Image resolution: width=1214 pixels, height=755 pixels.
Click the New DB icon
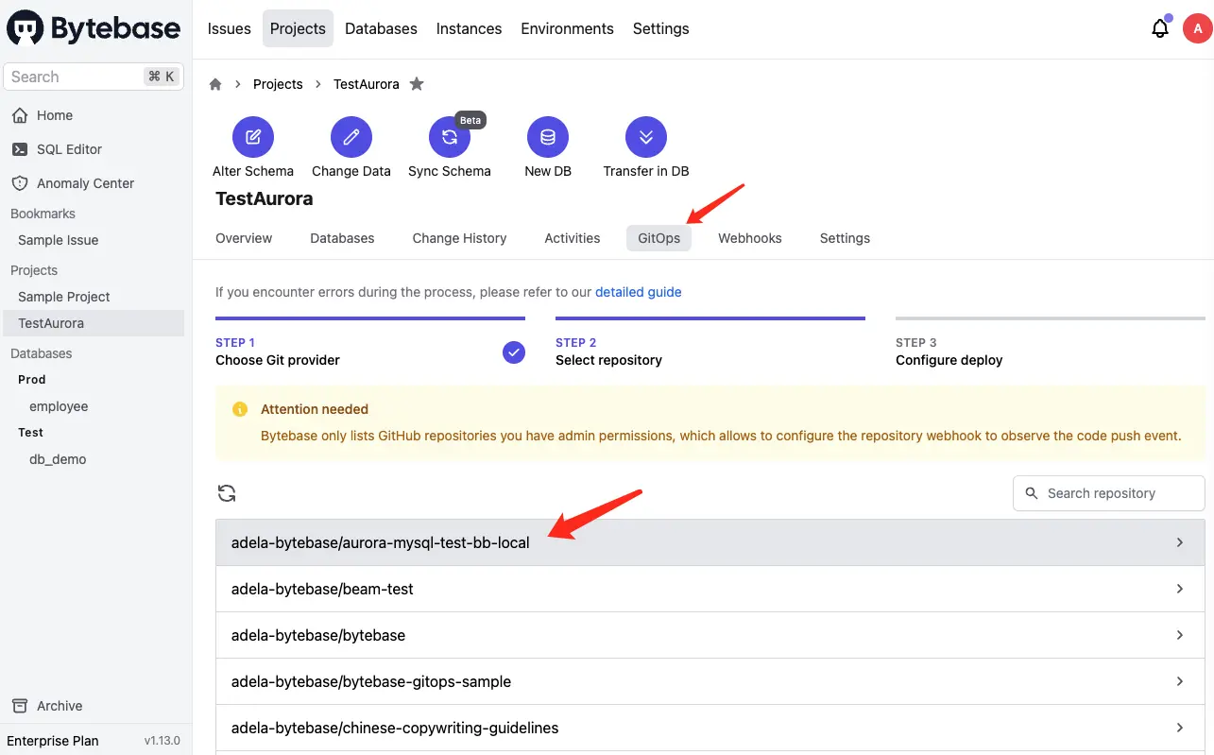548,136
